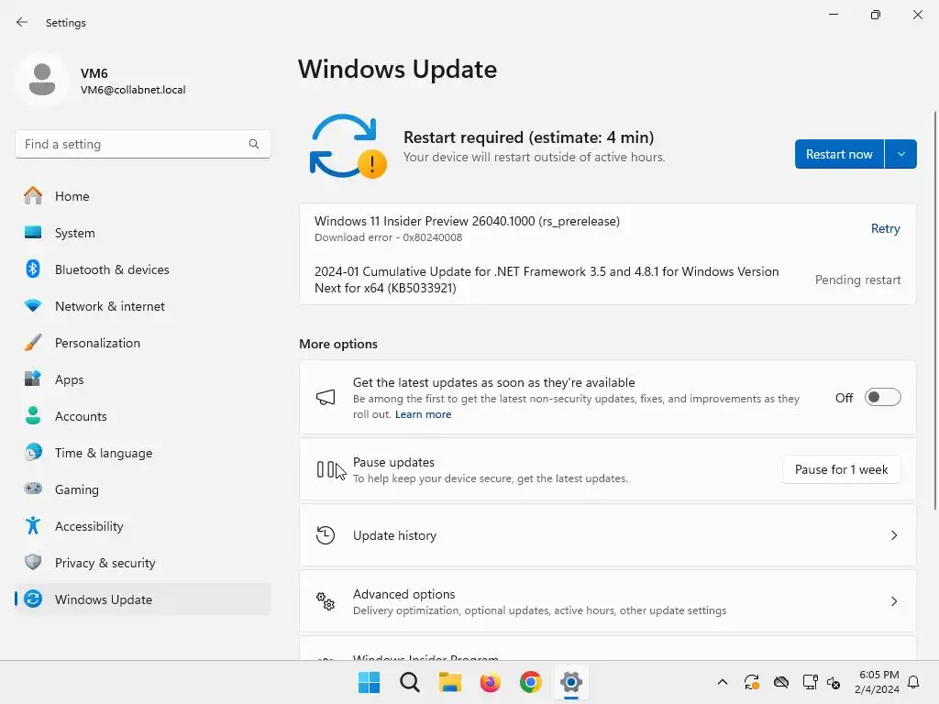The image size is (939, 704).
Task: Select Bluetooth & devices category
Action: pos(143,269)
